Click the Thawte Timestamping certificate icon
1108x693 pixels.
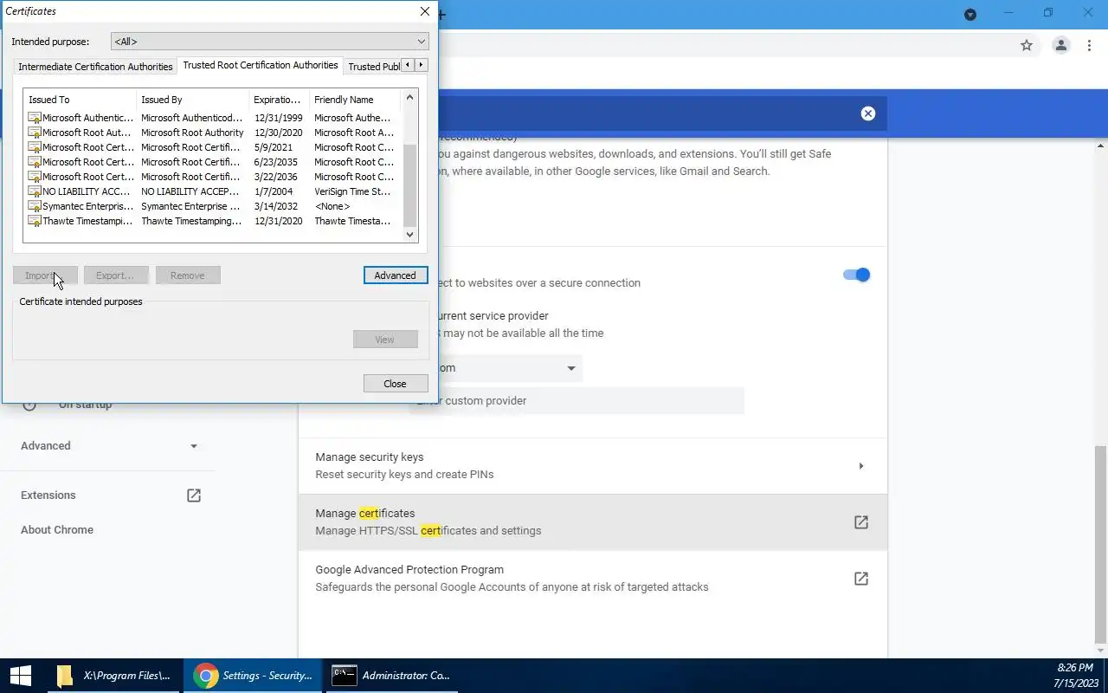pyautogui.click(x=35, y=221)
